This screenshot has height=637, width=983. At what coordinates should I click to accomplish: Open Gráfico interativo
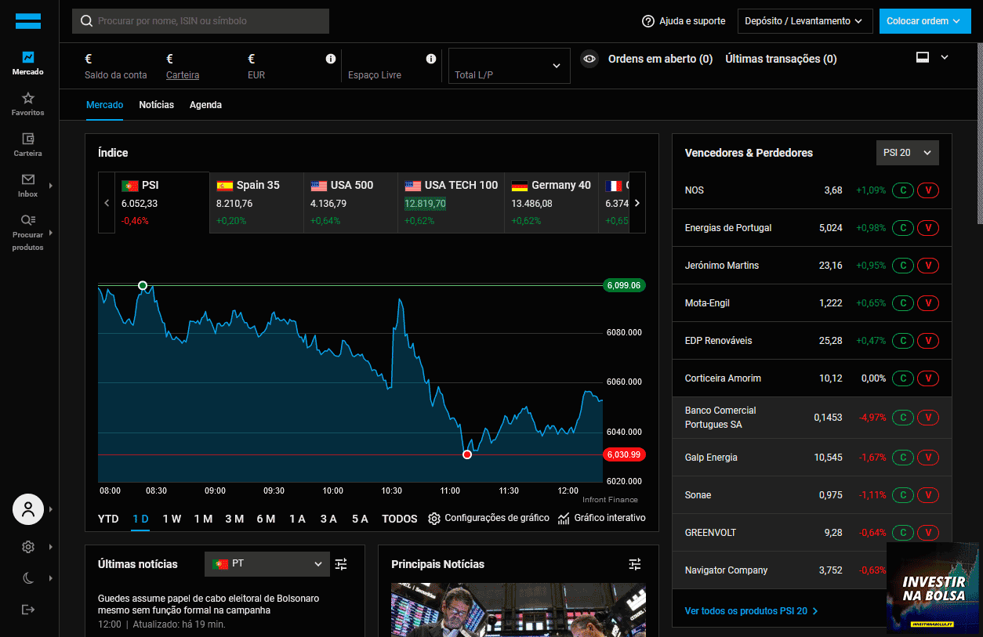[602, 518]
